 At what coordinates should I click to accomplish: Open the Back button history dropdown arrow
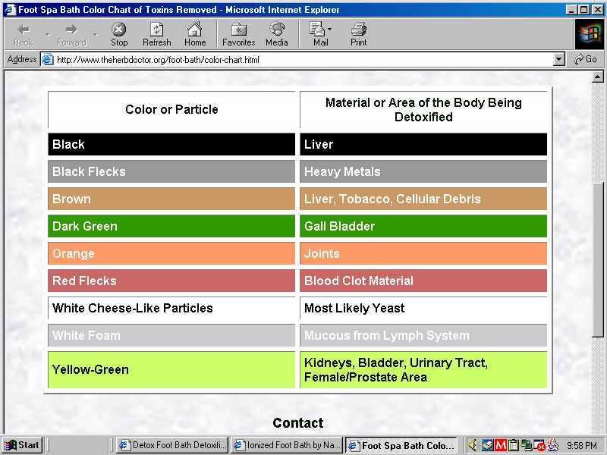click(48, 34)
